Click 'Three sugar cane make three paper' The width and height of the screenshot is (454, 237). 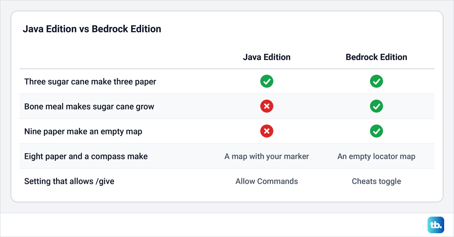(x=90, y=82)
